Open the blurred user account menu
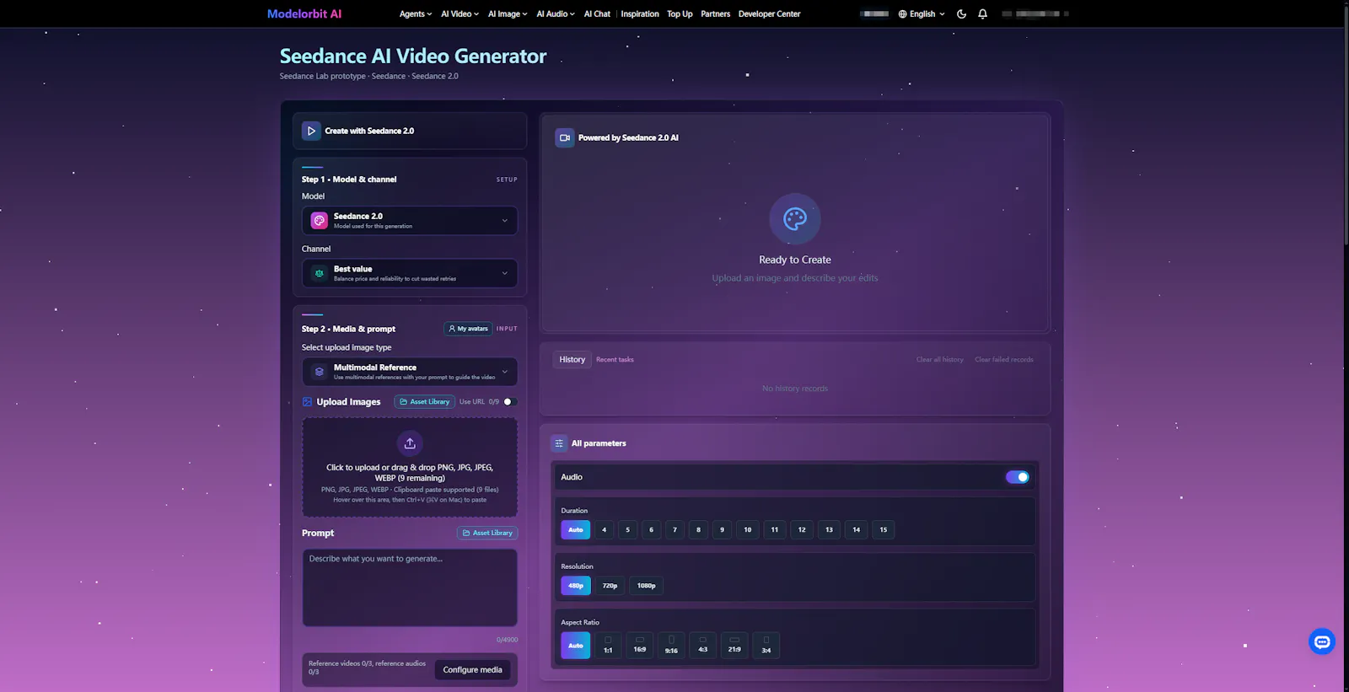Image resolution: width=1349 pixels, height=692 pixels. [1035, 13]
